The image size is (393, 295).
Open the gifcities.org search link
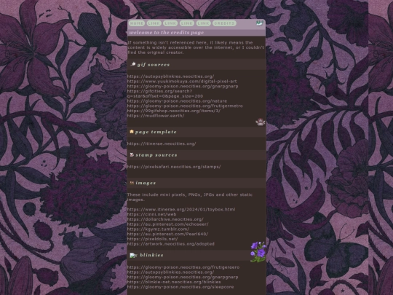click(165, 93)
